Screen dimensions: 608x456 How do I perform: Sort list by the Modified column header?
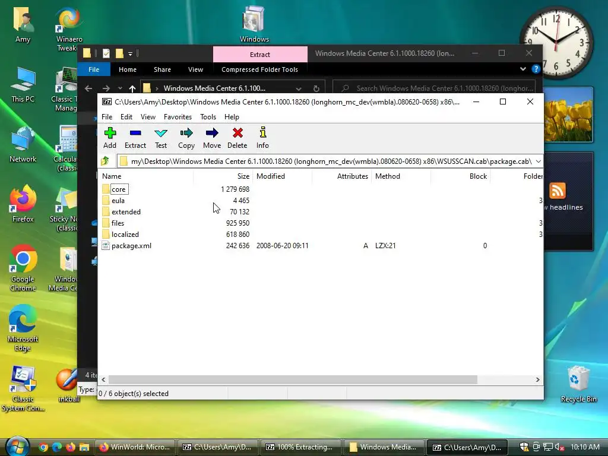tap(282, 176)
